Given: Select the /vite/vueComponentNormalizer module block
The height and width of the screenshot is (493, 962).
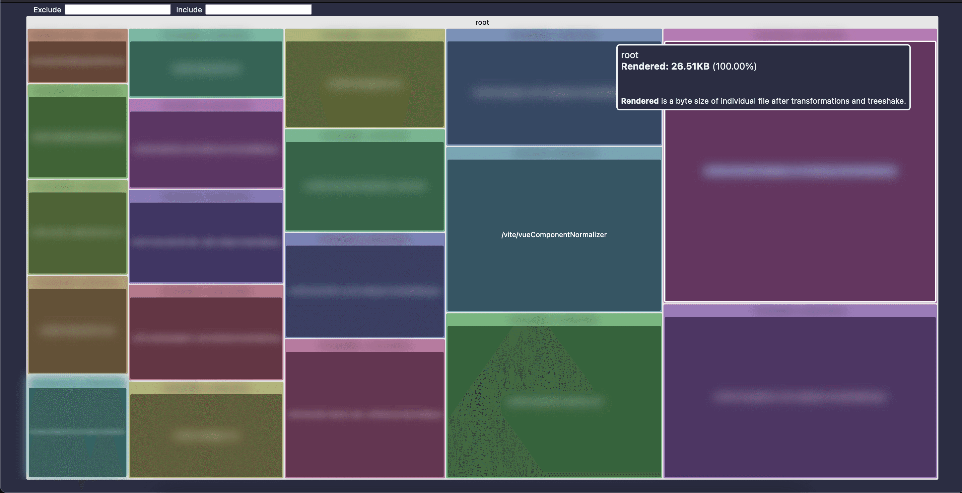Looking at the screenshot, I should point(554,234).
